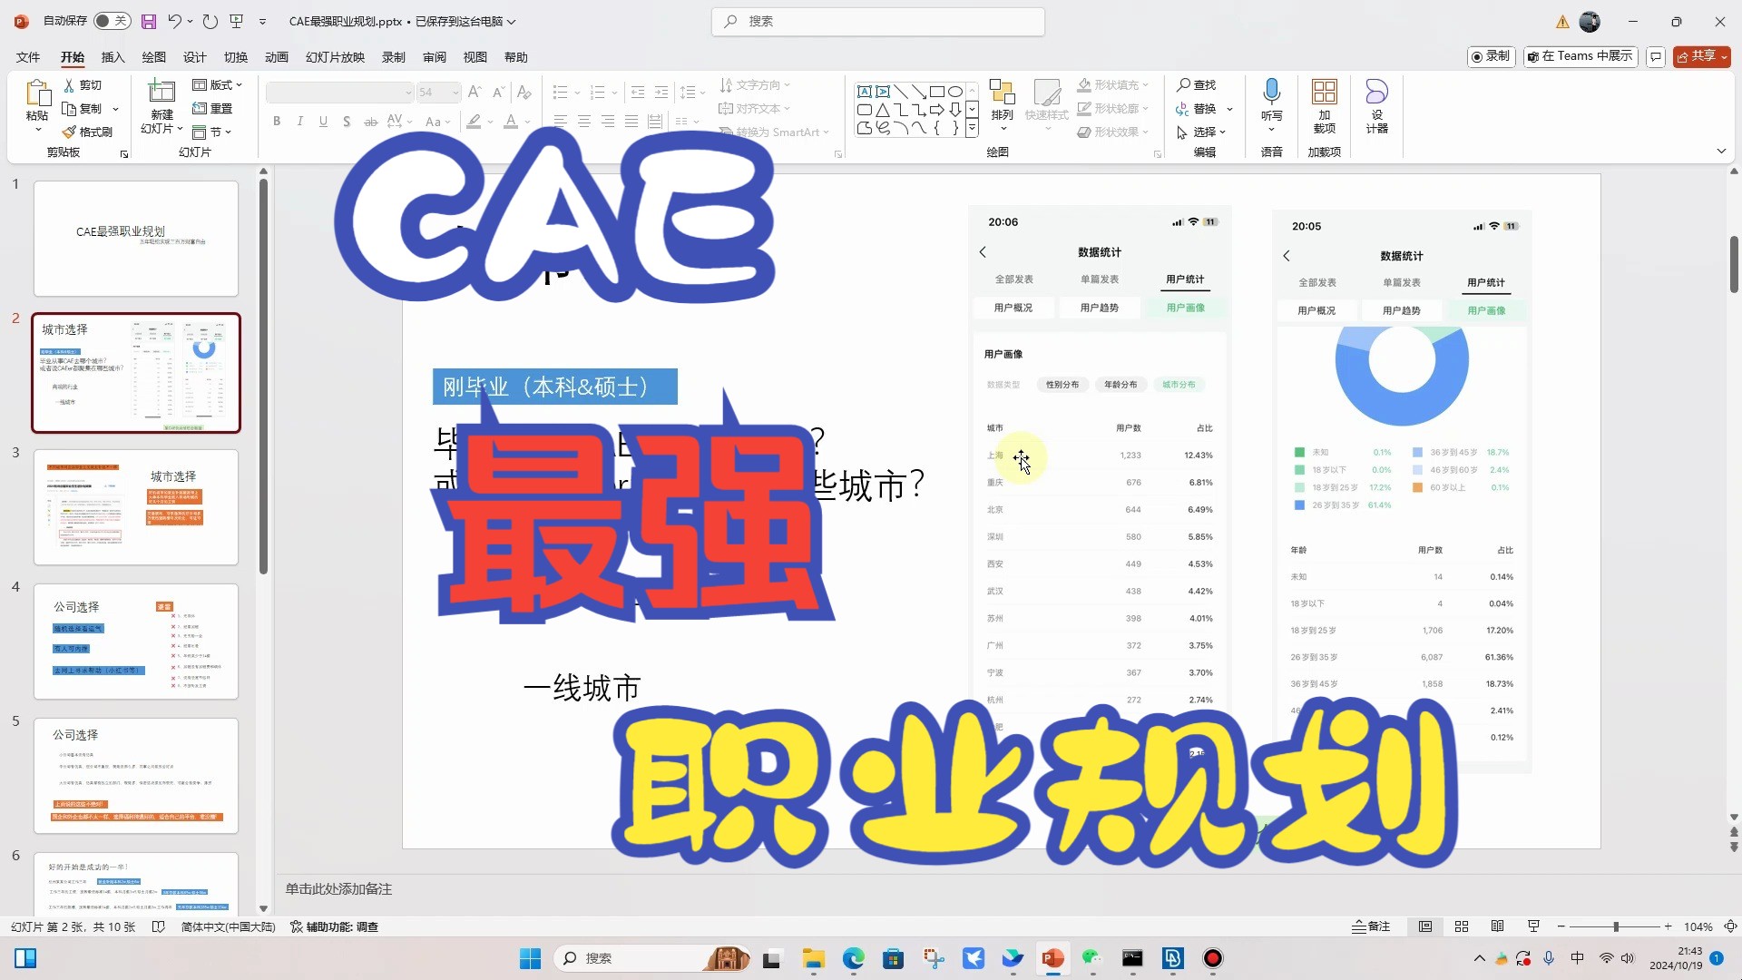Toggle the Notes (备注) pane in status bar
This screenshot has height=980, width=1742.
click(1371, 926)
